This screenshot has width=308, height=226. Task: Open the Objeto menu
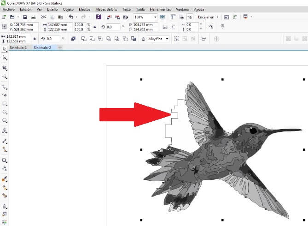click(x=68, y=9)
